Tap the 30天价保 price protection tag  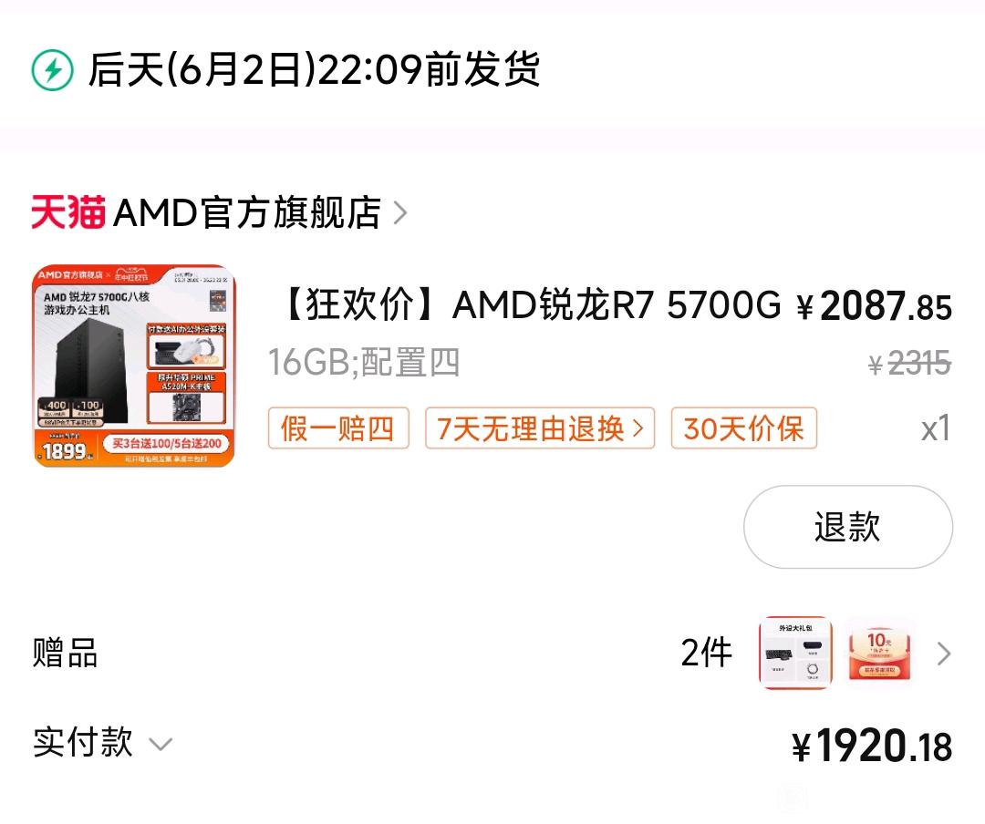[x=744, y=428]
